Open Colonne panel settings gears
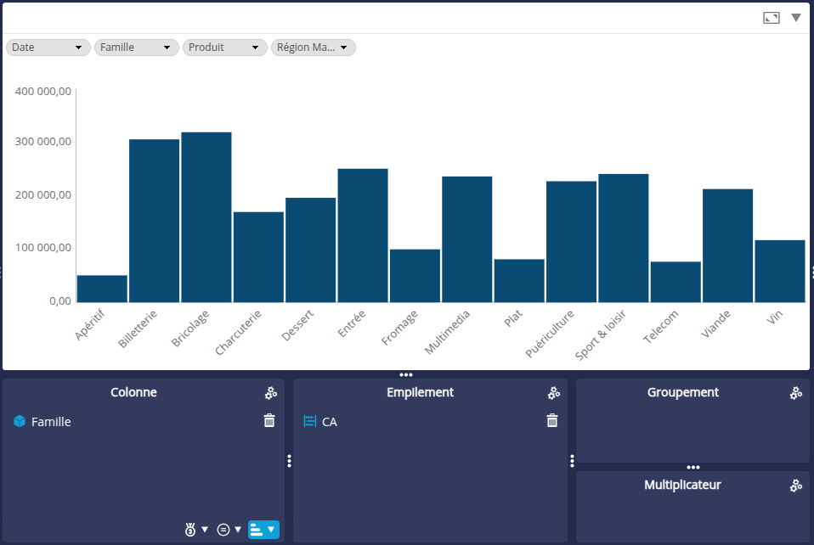Image resolution: width=814 pixels, height=545 pixels. coord(271,393)
